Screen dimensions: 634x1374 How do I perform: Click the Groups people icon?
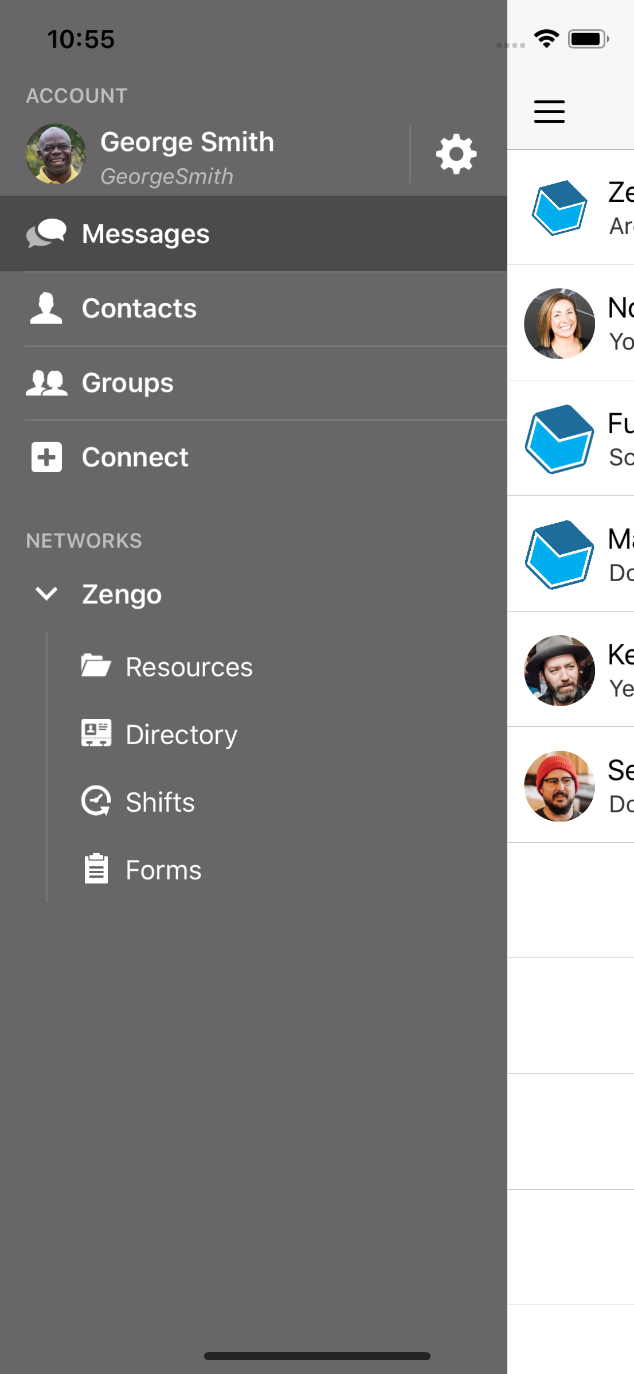coord(46,383)
